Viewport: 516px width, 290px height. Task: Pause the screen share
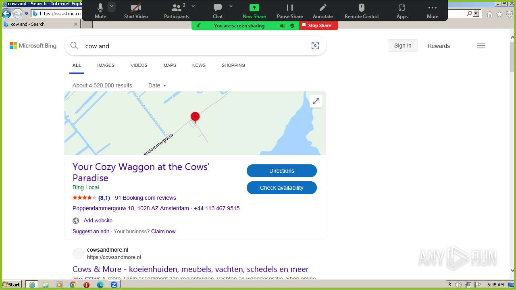coord(290,11)
